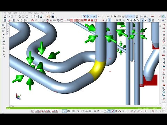The height and width of the screenshot is (125, 167).
Task: Click the large red support block at right
Action: (x=151, y=80)
